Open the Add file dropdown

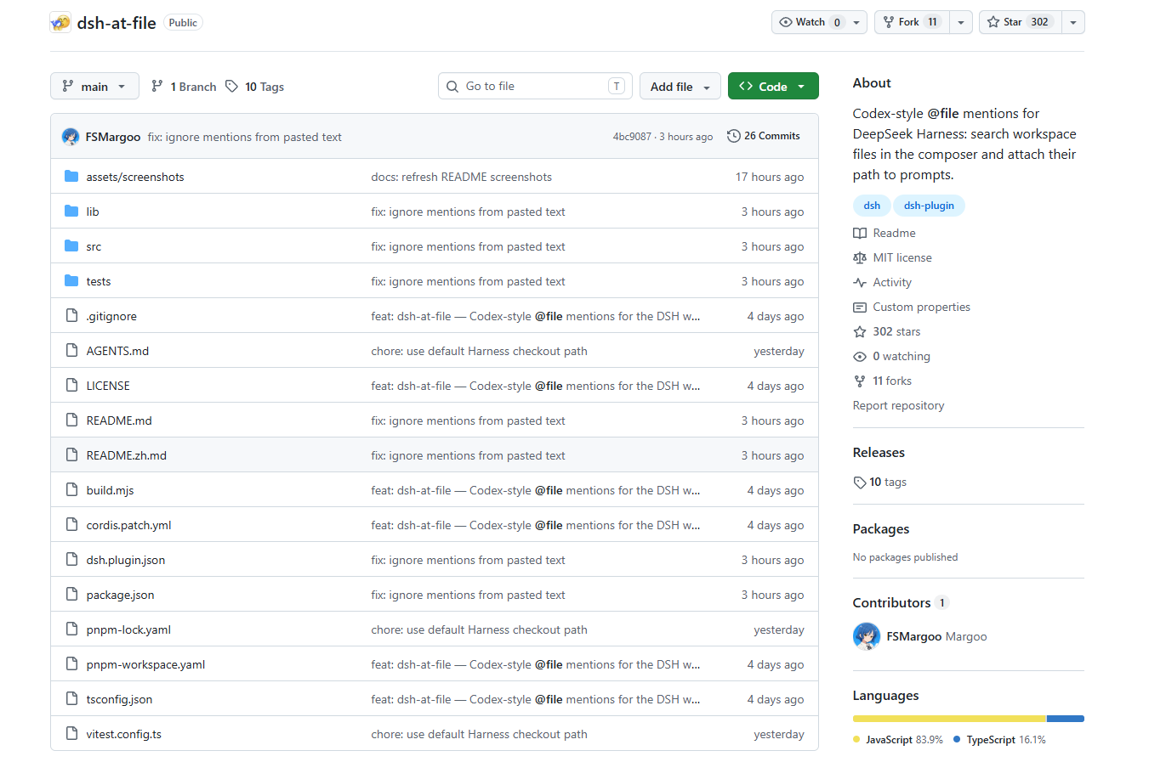(x=680, y=87)
